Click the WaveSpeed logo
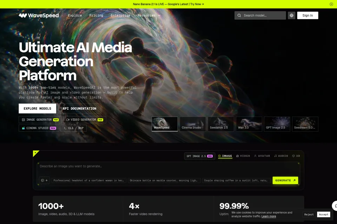Screen dimensions: 337x224 (39, 15)
